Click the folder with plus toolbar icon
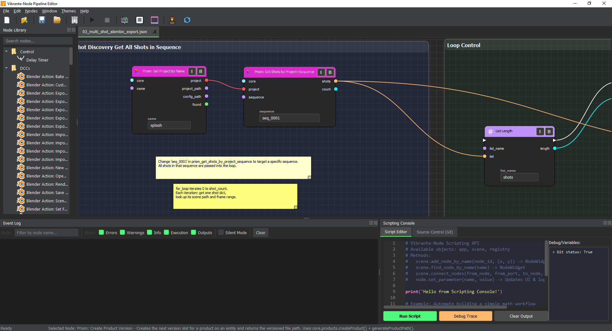The height and width of the screenshot is (331, 612). pos(25,20)
